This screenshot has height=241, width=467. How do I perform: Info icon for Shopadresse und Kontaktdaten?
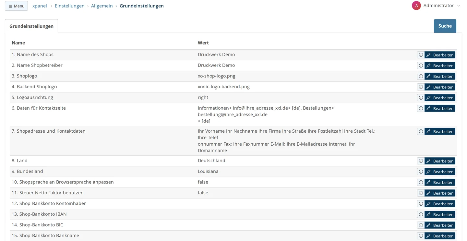tap(421, 131)
